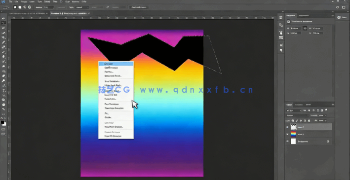Select the Lasso tool in the toolbar

(x=3, y=28)
